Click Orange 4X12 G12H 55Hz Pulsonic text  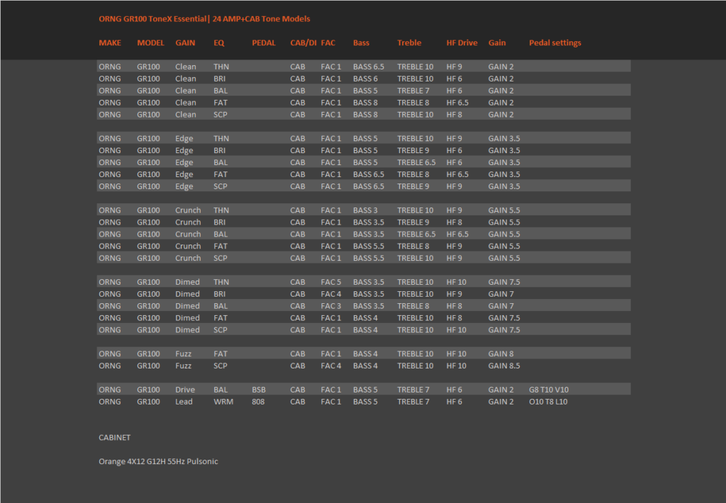click(158, 461)
